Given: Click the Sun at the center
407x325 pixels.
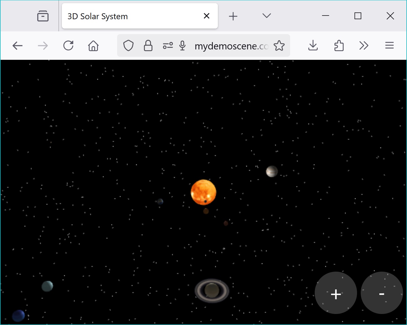Looking at the screenshot, I should (x=203, y=192).
